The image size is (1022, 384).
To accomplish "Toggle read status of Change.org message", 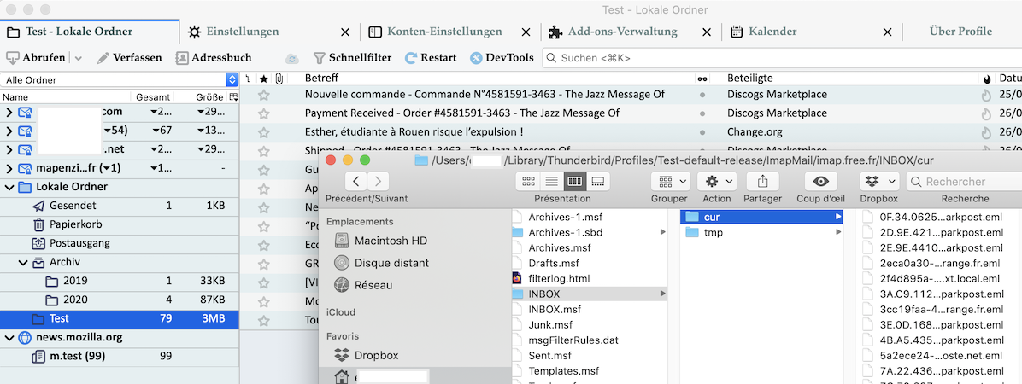I will coord(702,133).
